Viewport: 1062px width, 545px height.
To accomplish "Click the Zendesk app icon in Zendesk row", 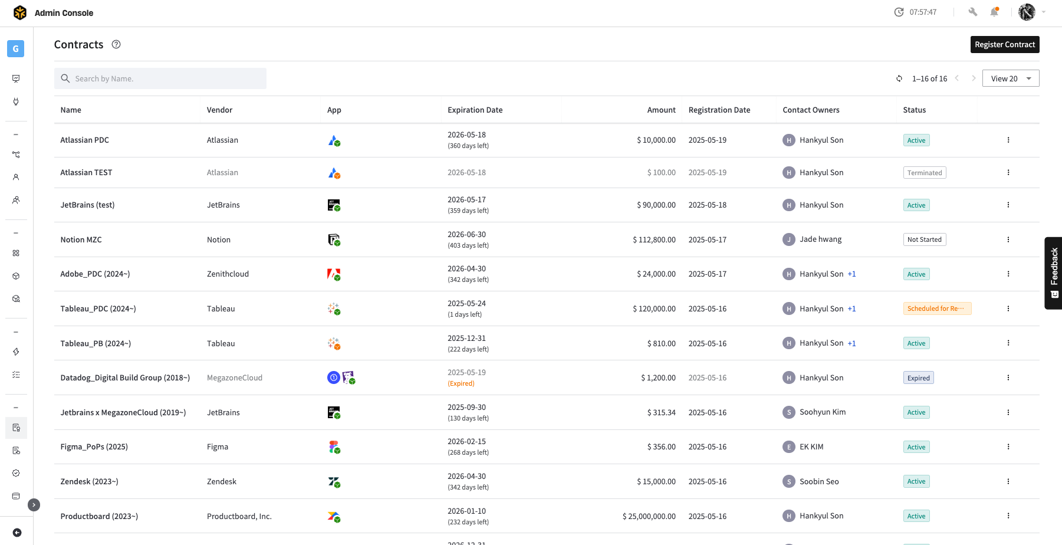I will [x=334, y=482].
